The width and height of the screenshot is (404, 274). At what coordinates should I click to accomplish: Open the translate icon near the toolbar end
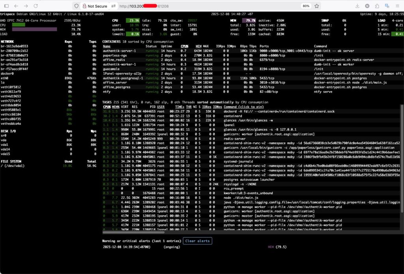[387, 6]
